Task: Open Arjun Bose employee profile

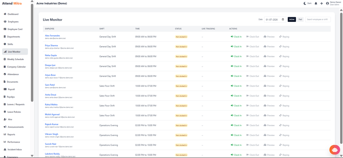Action: [50, 75]
